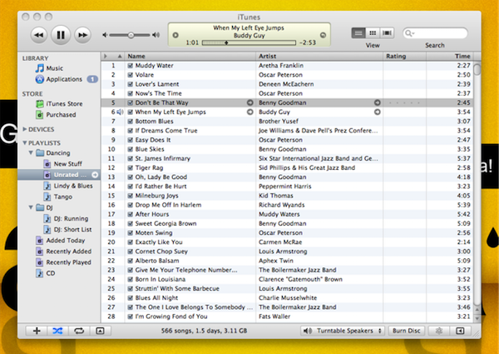
Task: Click arrow next to Unrated playlist
Action: [x=95, y=175]
